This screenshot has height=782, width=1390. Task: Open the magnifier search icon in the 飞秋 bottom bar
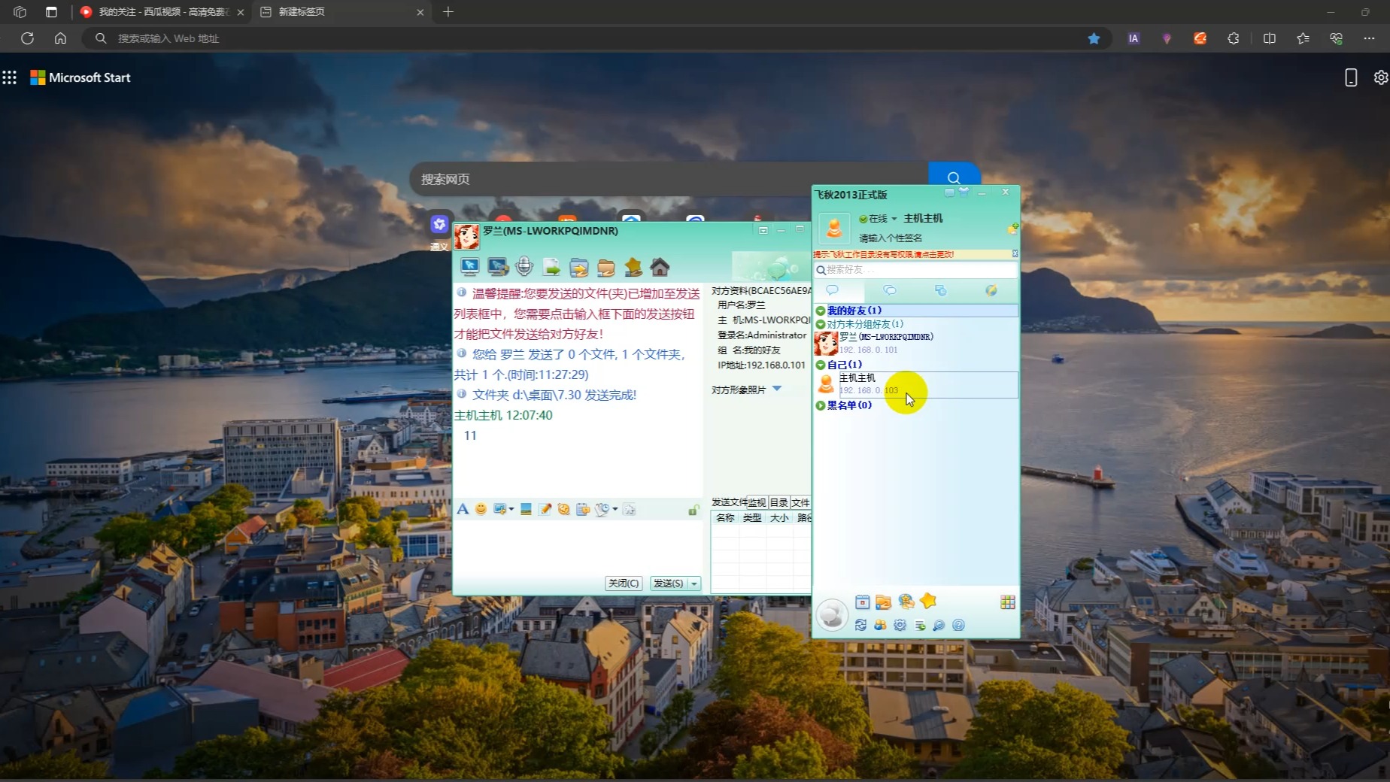click(x=939, y=625)
